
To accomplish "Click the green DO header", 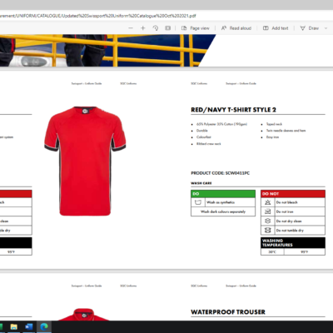I will 223,194.
